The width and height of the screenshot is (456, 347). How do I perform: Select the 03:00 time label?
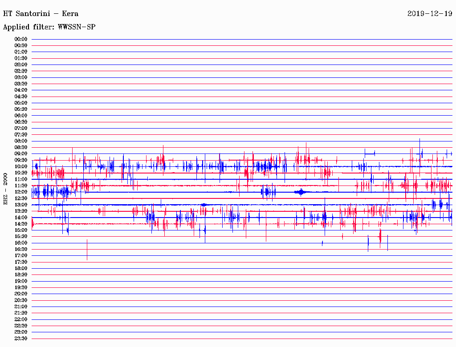click(21, 77)
